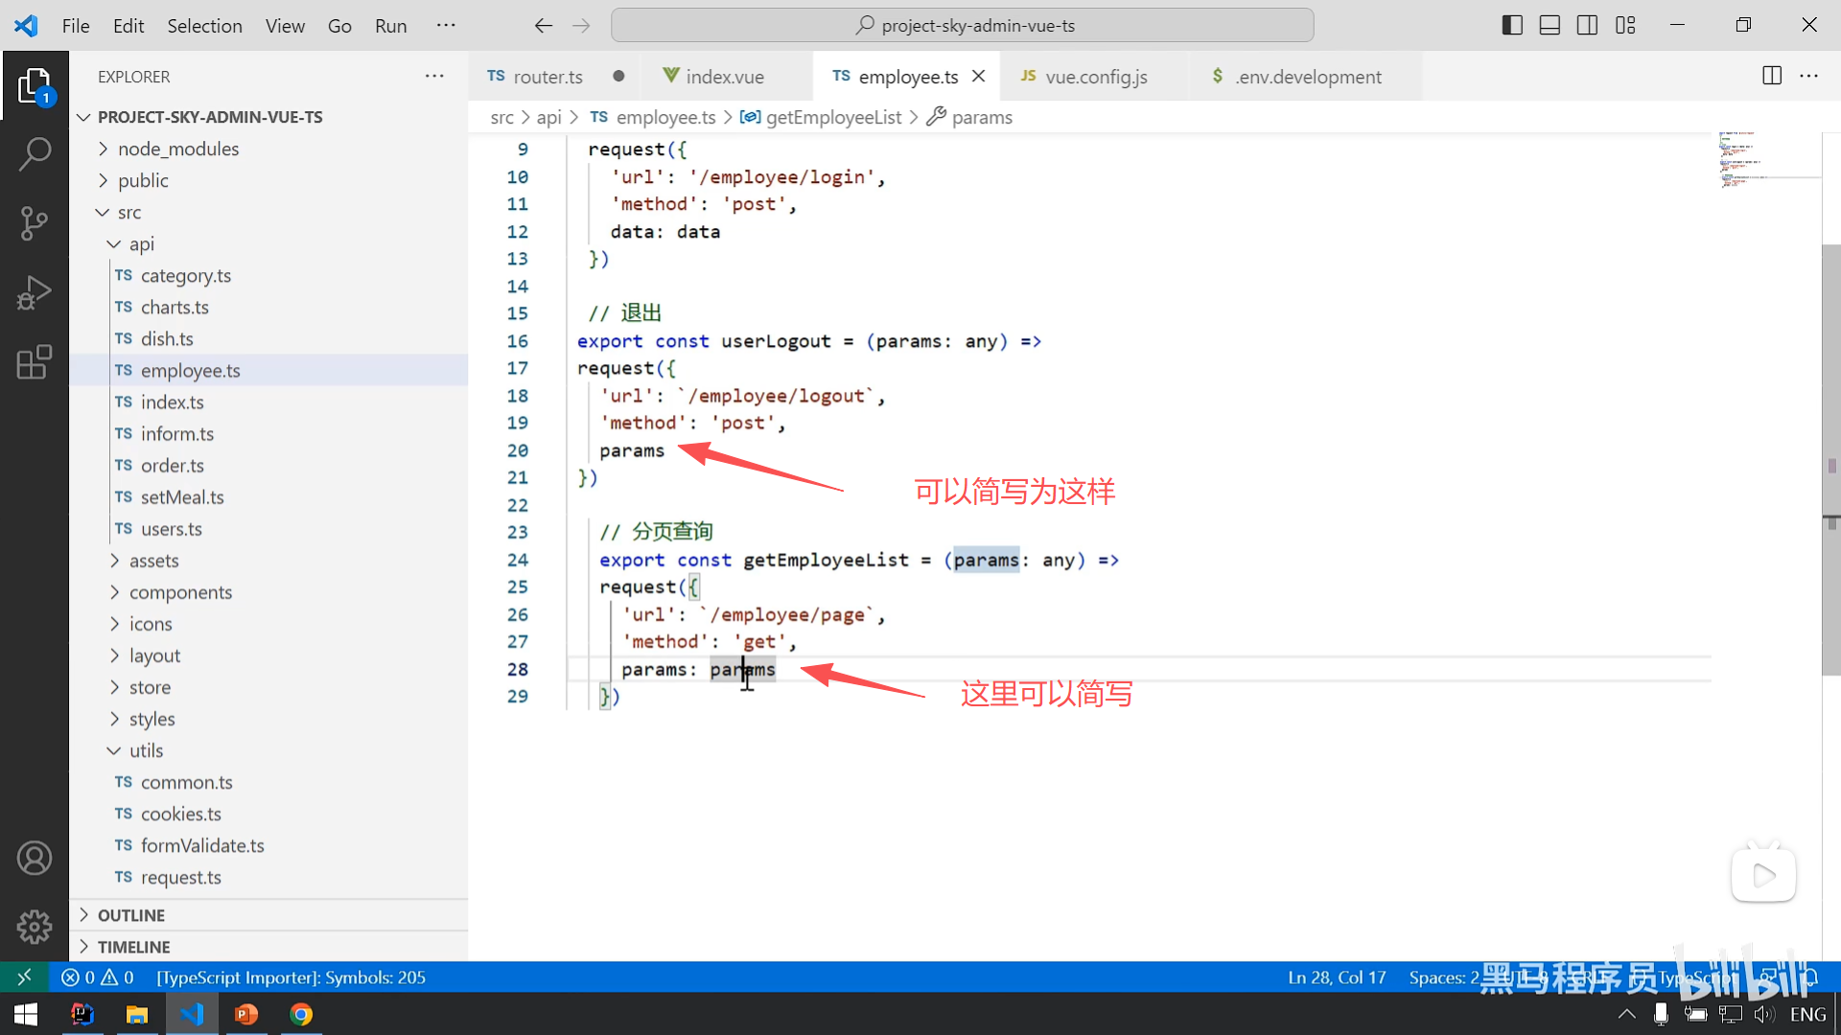Expand the OUTLINE section
The height and width of the screenshot is (1035, 1841).
pyautogui.click(x=131, y=915)
